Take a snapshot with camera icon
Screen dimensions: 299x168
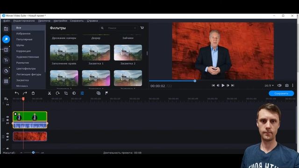point(287,85)
